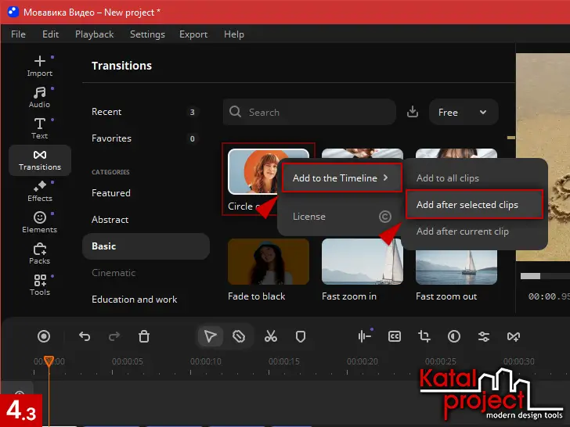
Task: Open the Import panel in sidebar
Action: pyautogui.click(x=39, y=66)
